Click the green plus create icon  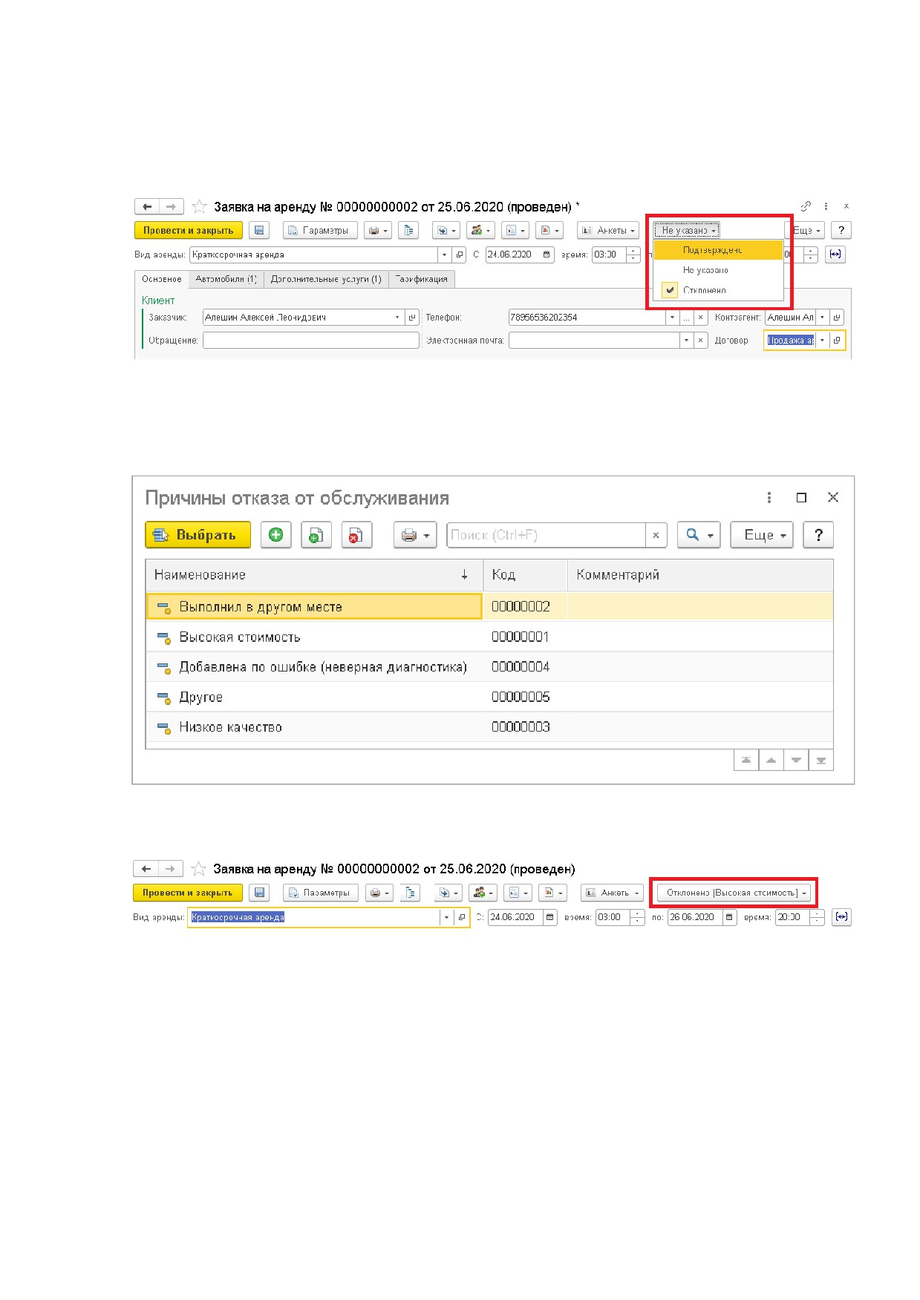[276, 535]
